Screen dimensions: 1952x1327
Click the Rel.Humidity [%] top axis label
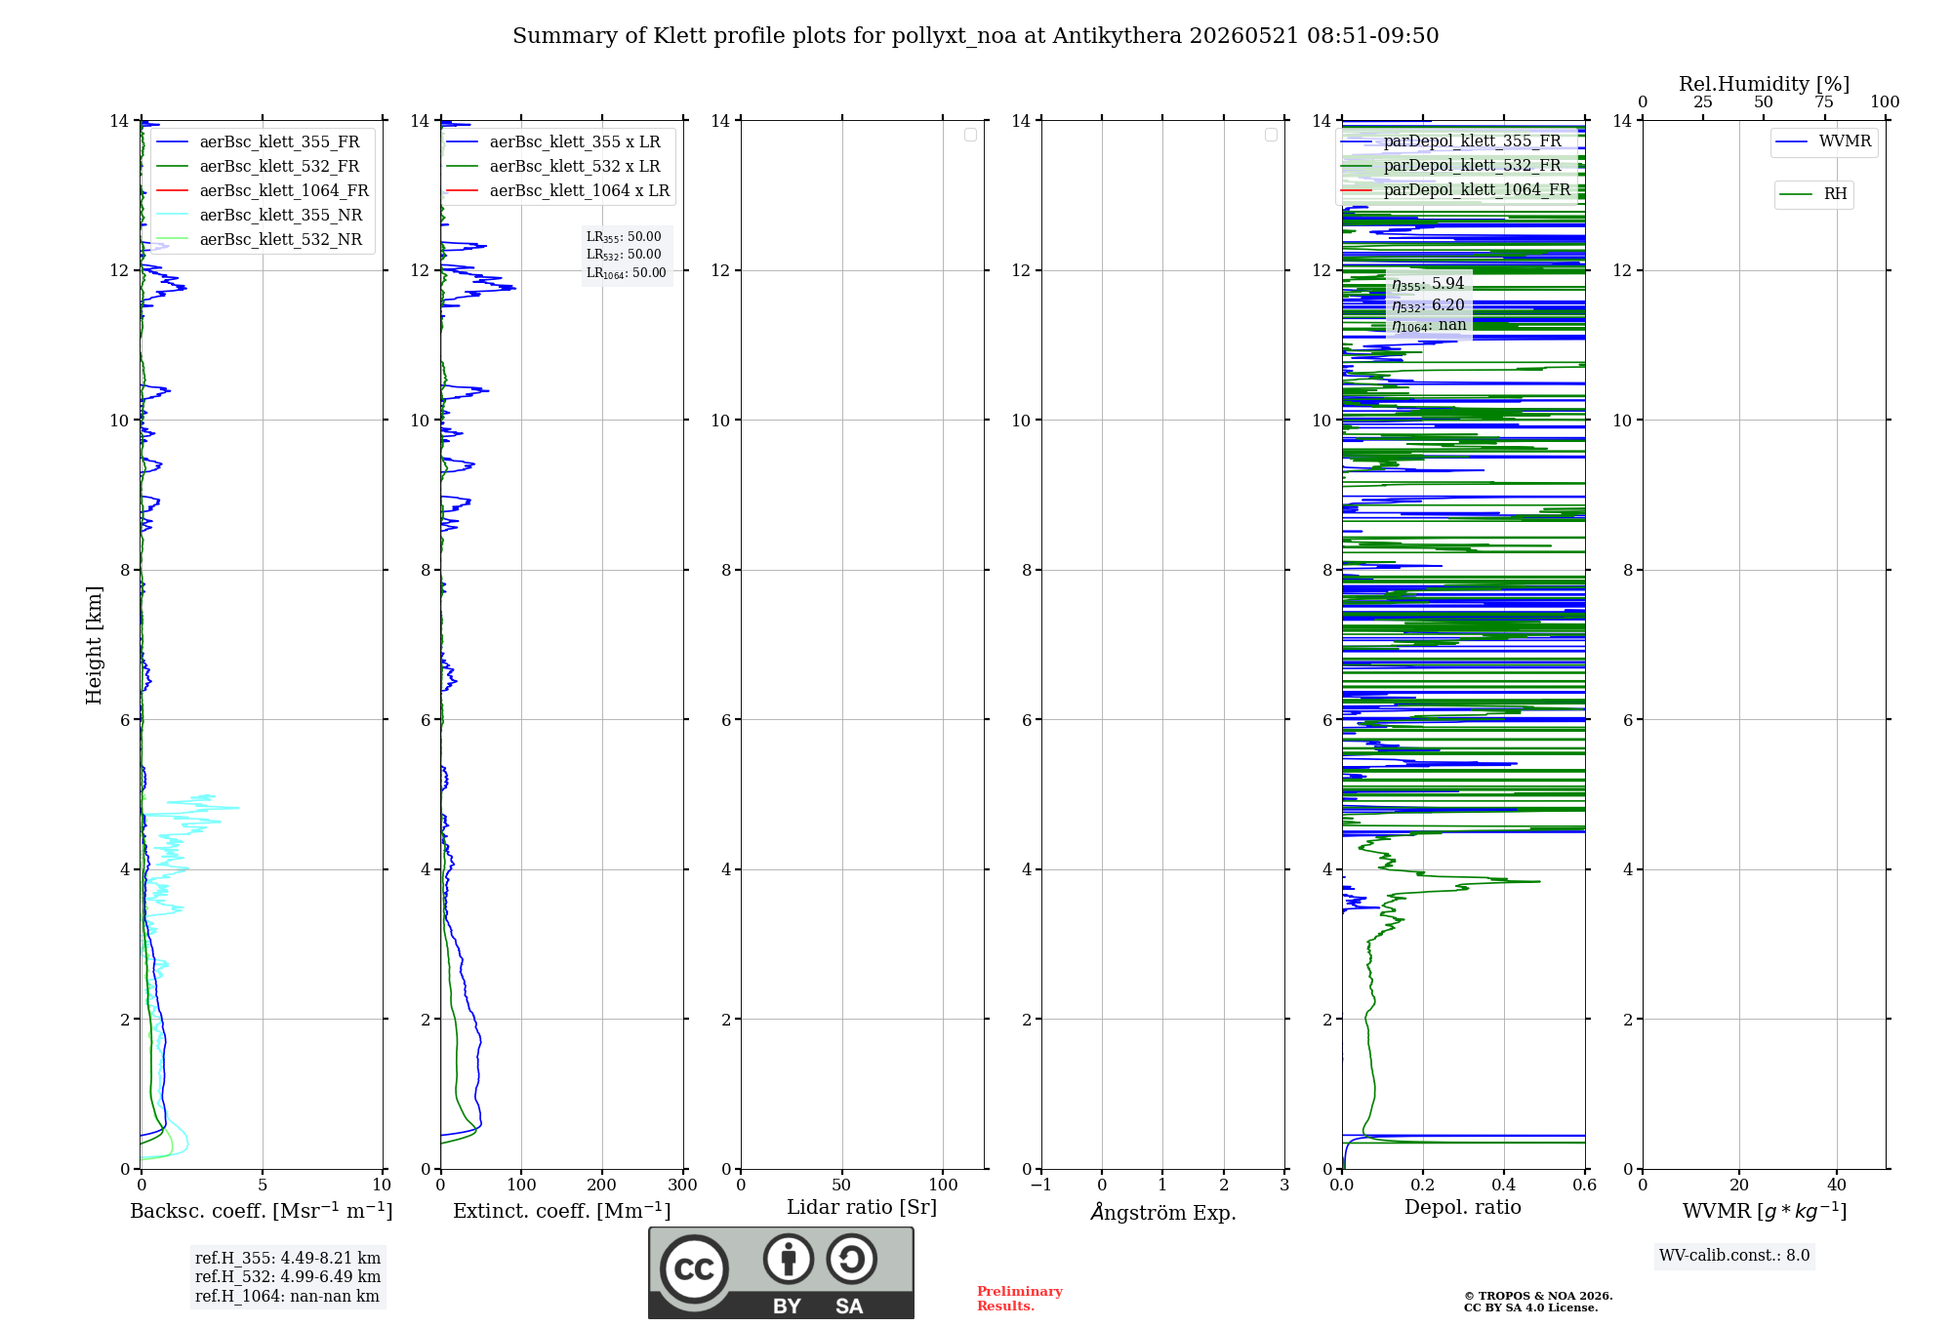tap(1764, 84)
